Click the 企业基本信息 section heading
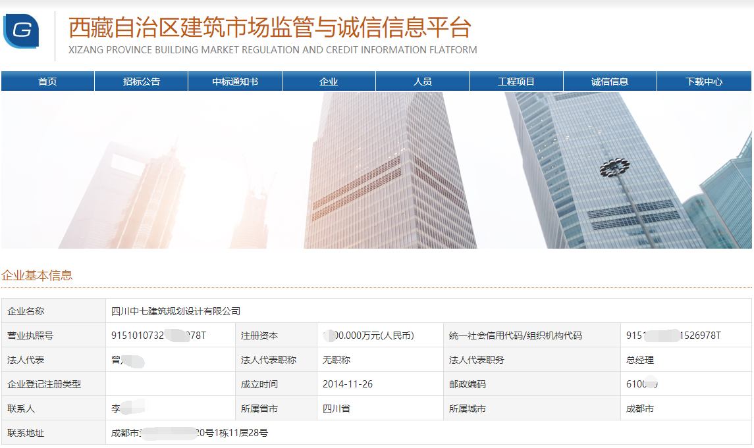 [37, 276]
